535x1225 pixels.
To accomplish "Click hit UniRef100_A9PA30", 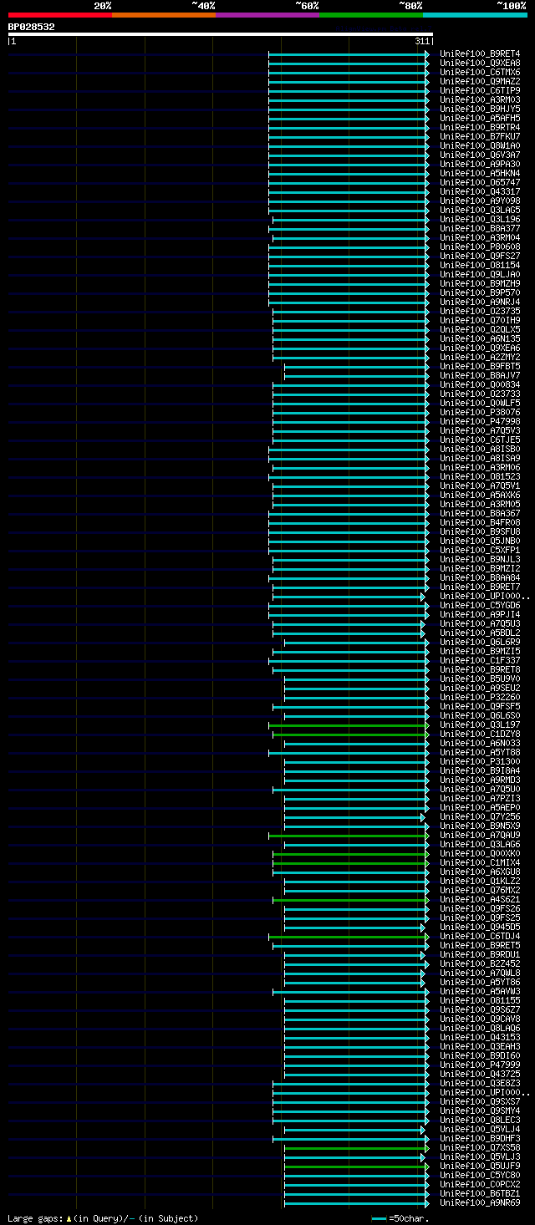I will pyautogui.click(x=480, y=165).
